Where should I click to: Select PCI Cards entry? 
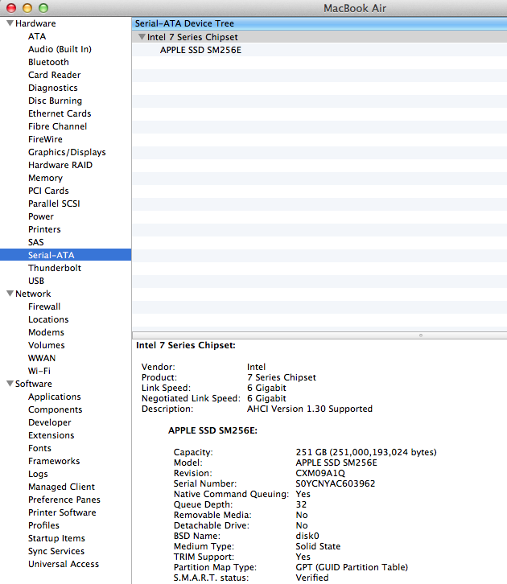[x=48, y=191]
